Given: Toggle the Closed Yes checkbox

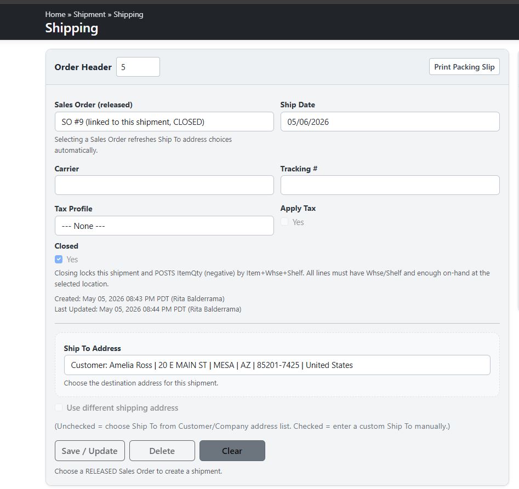Looking at the screenshot, I should pyautogui.click(x=59, y=259).
